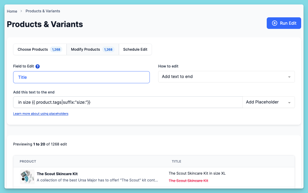The height and width of the screenshot is (193, 308).
Task: Click the breadcrumb chevron separator
Action: tap(21, 11)
